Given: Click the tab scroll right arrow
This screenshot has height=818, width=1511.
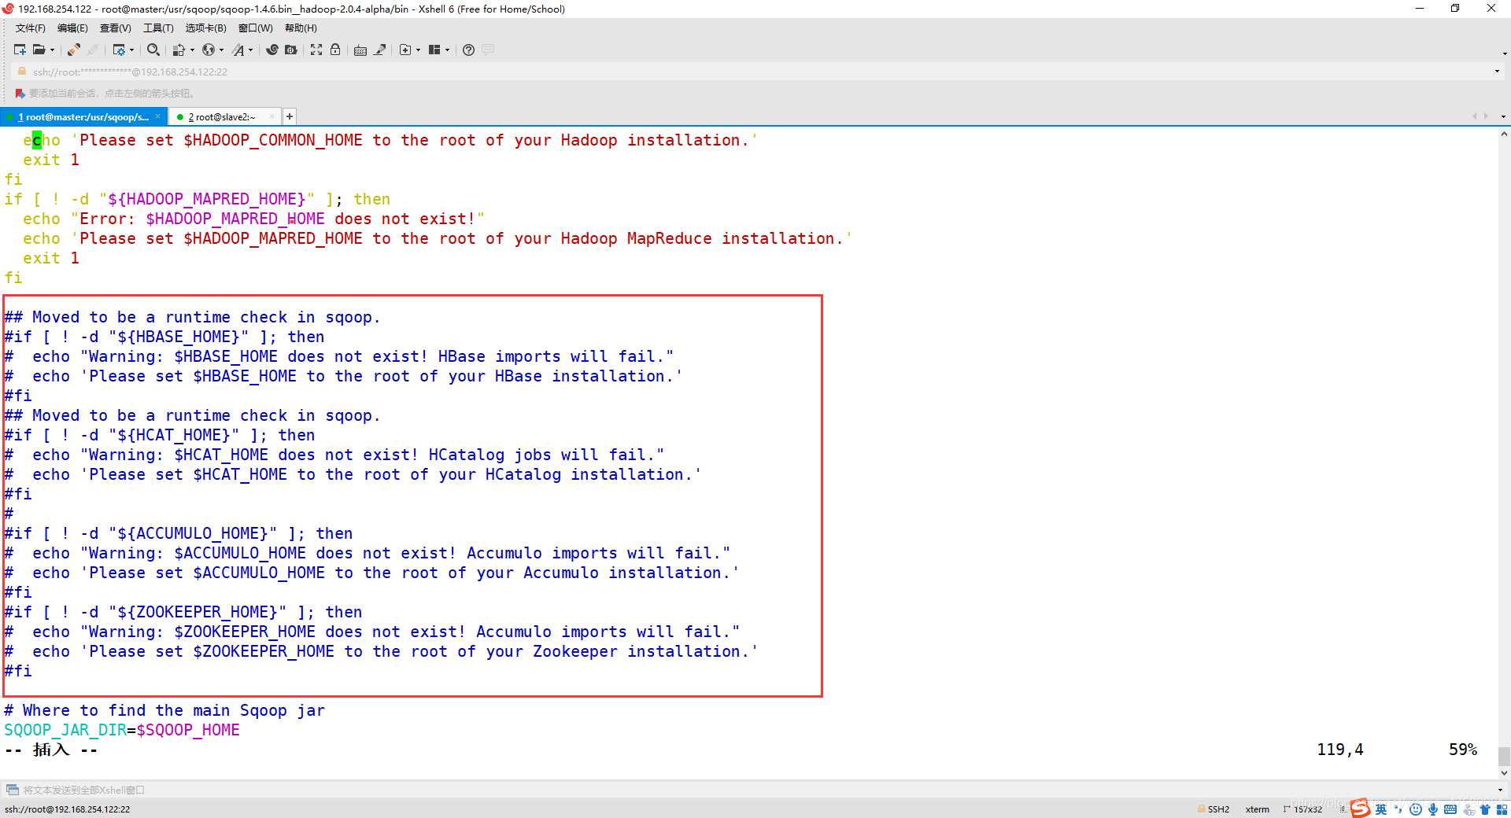Looking at the screenshot, I should point(1486,116).
